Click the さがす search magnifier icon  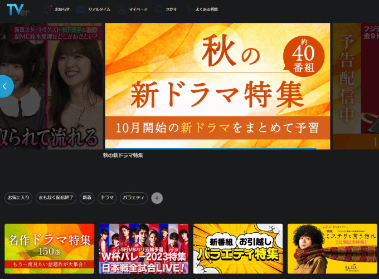click(159, 9)
